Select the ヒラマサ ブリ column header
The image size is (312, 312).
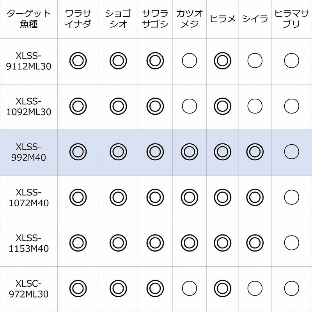click(292, 19)
